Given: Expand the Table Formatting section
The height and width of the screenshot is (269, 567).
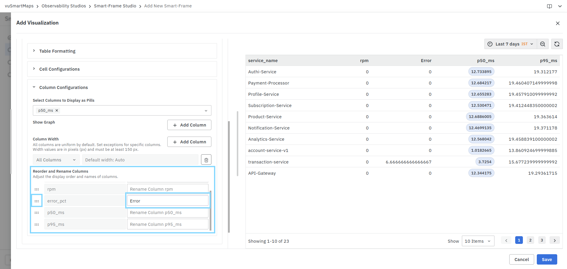Looking at the screenshot, I should pos(122,51).
